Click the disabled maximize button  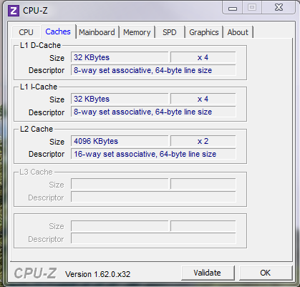pyautogui.click(x=252, y=8)
